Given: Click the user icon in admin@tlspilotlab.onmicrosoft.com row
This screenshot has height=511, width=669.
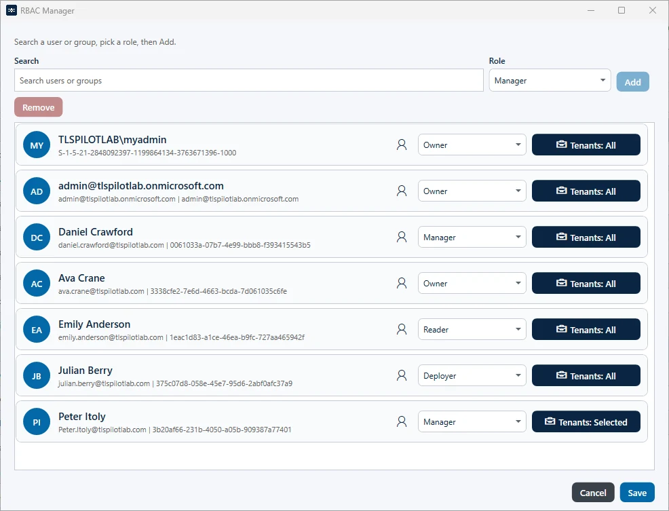Looking at the screenshot, I should [x=402, y=191].
